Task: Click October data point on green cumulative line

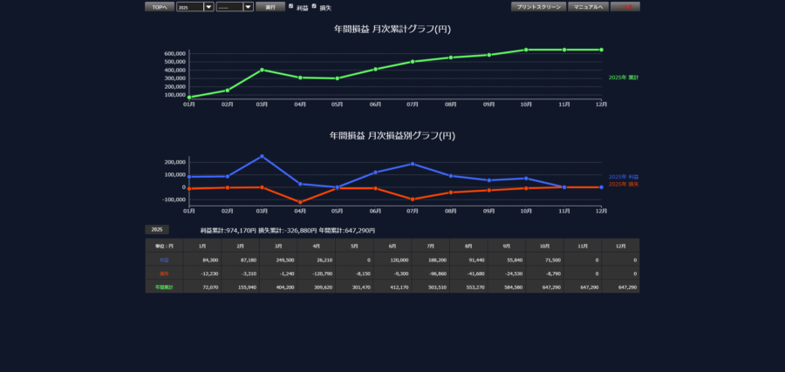Action: 526,50
